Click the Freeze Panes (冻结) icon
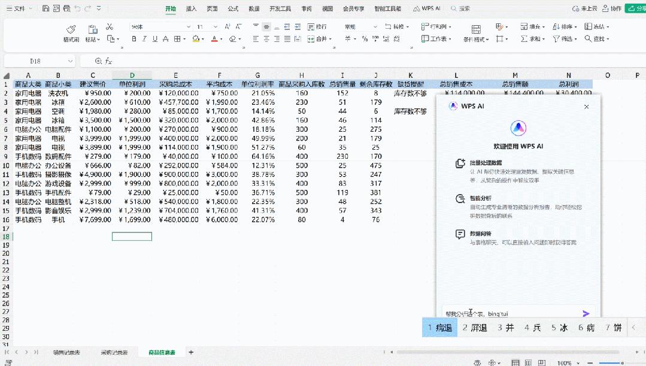Image resolution: width=646 pixels, height=366 pixels. tap(589, 27)
